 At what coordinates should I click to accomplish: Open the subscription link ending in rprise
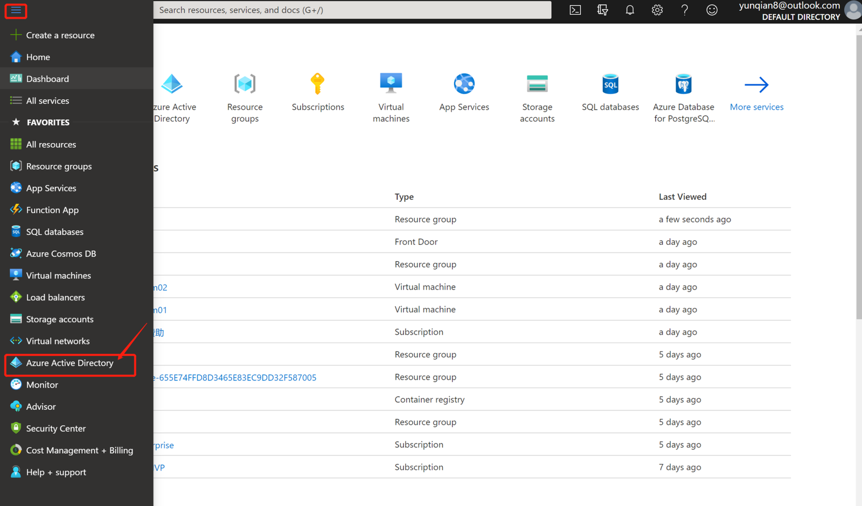[163, 445]
